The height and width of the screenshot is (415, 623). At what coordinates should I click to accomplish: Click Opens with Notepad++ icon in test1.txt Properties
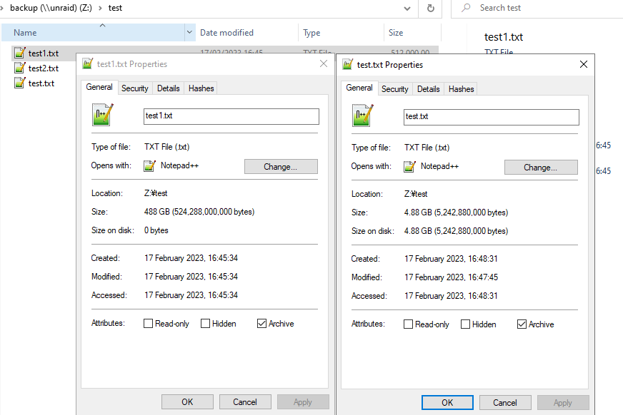(149, 165)
